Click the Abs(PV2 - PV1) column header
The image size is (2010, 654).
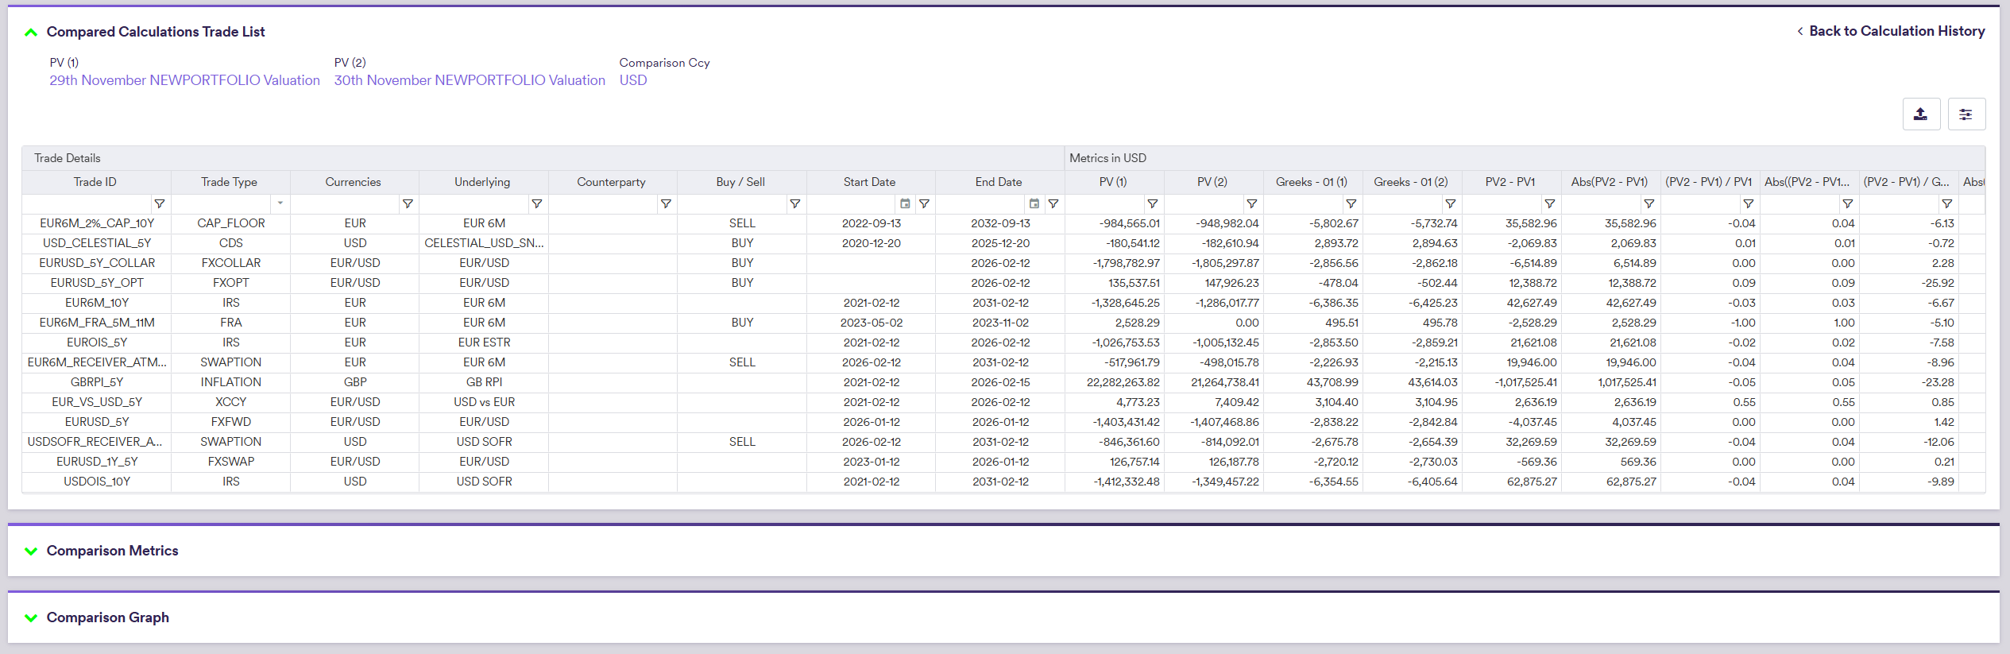click(x=1609, y=182)
